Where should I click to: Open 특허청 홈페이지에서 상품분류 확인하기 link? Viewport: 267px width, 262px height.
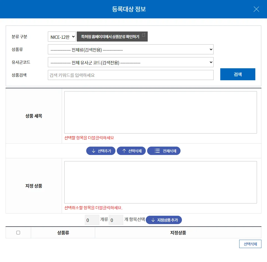pyautogui.click(x=110, y=37)
